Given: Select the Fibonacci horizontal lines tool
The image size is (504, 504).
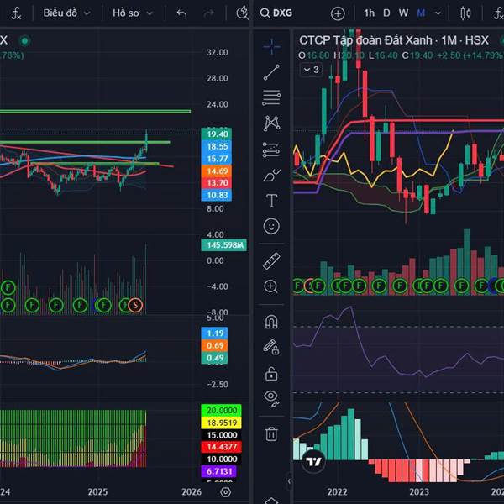Looking at the screenshot, I should [x=271, y=97].
